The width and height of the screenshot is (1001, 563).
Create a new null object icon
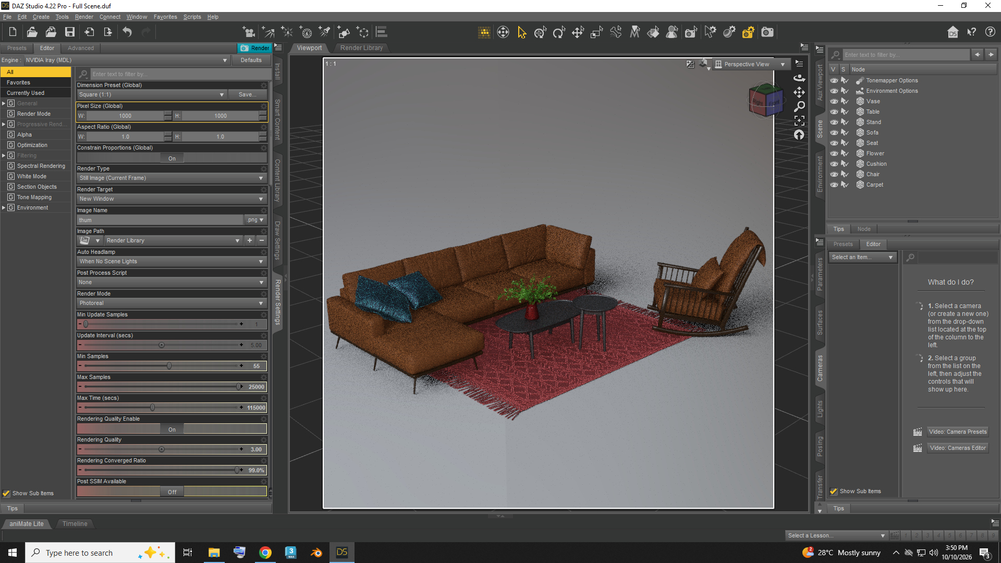(362, 32)
